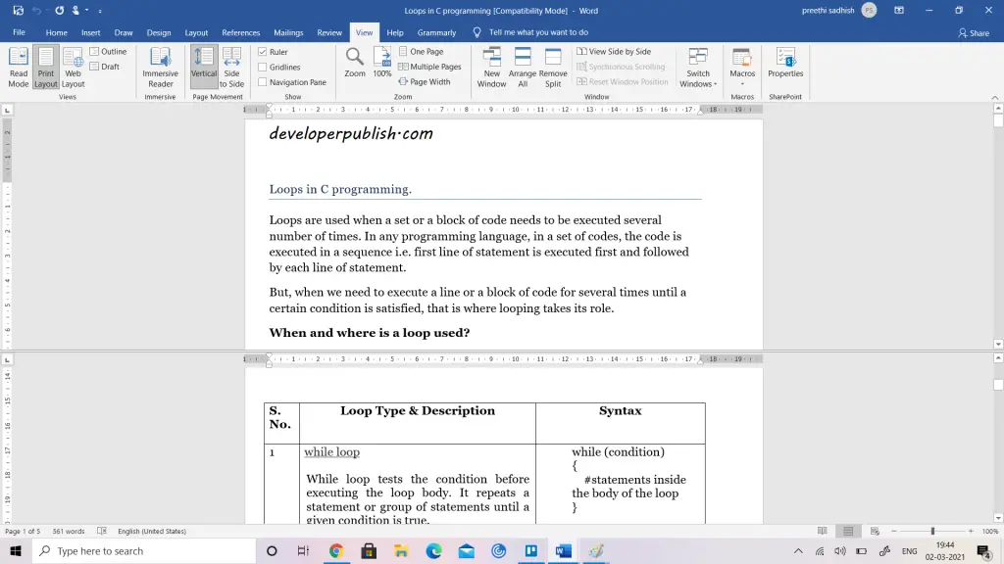The image size is (1004, 564).
Task: Open the Grammarly tab
Action: pos(436,32)
